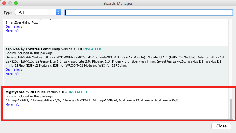Click esp8266 INSTALLED status label
This screenshot has width=236, height=133.
point(92,49)
